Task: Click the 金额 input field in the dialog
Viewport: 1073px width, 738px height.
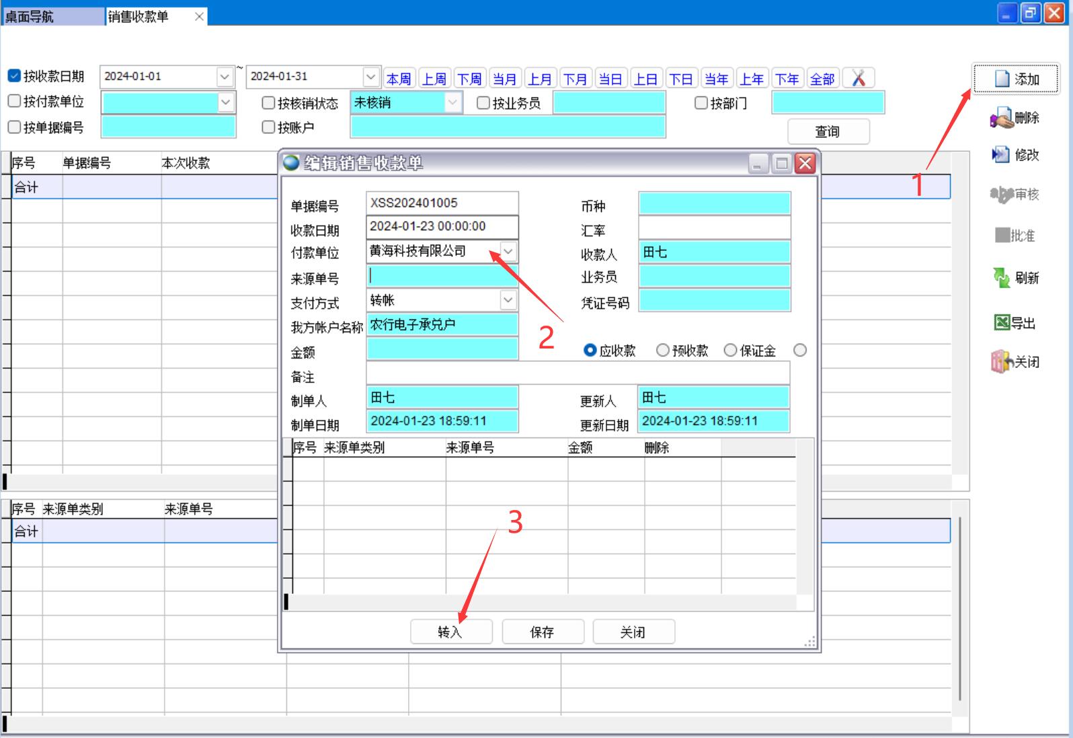Action: pyautogui.click(x=442, y=349)
